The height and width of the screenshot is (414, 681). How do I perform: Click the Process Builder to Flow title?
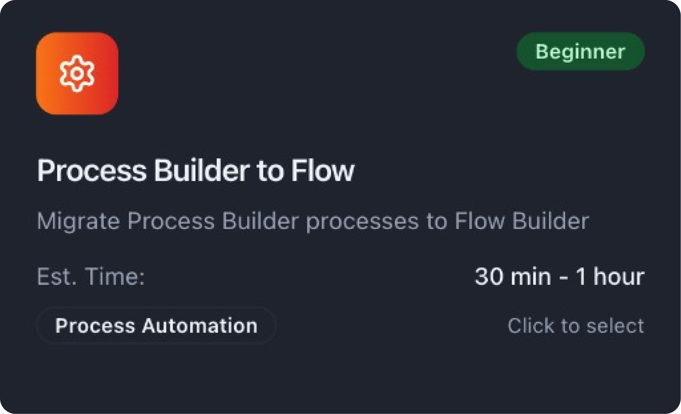pyautogui.click(x=195, y=171)
